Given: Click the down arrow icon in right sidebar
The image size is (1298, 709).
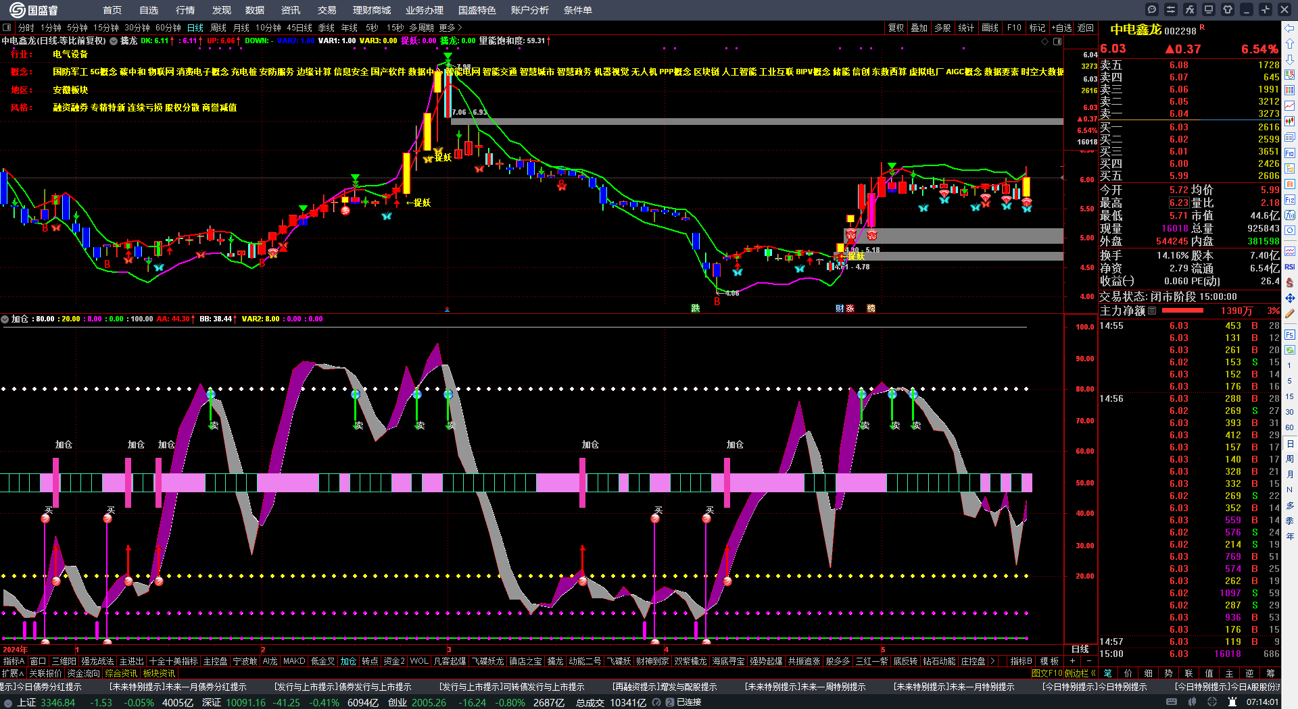Looking at the screenshot, I should coord(1290,59).
